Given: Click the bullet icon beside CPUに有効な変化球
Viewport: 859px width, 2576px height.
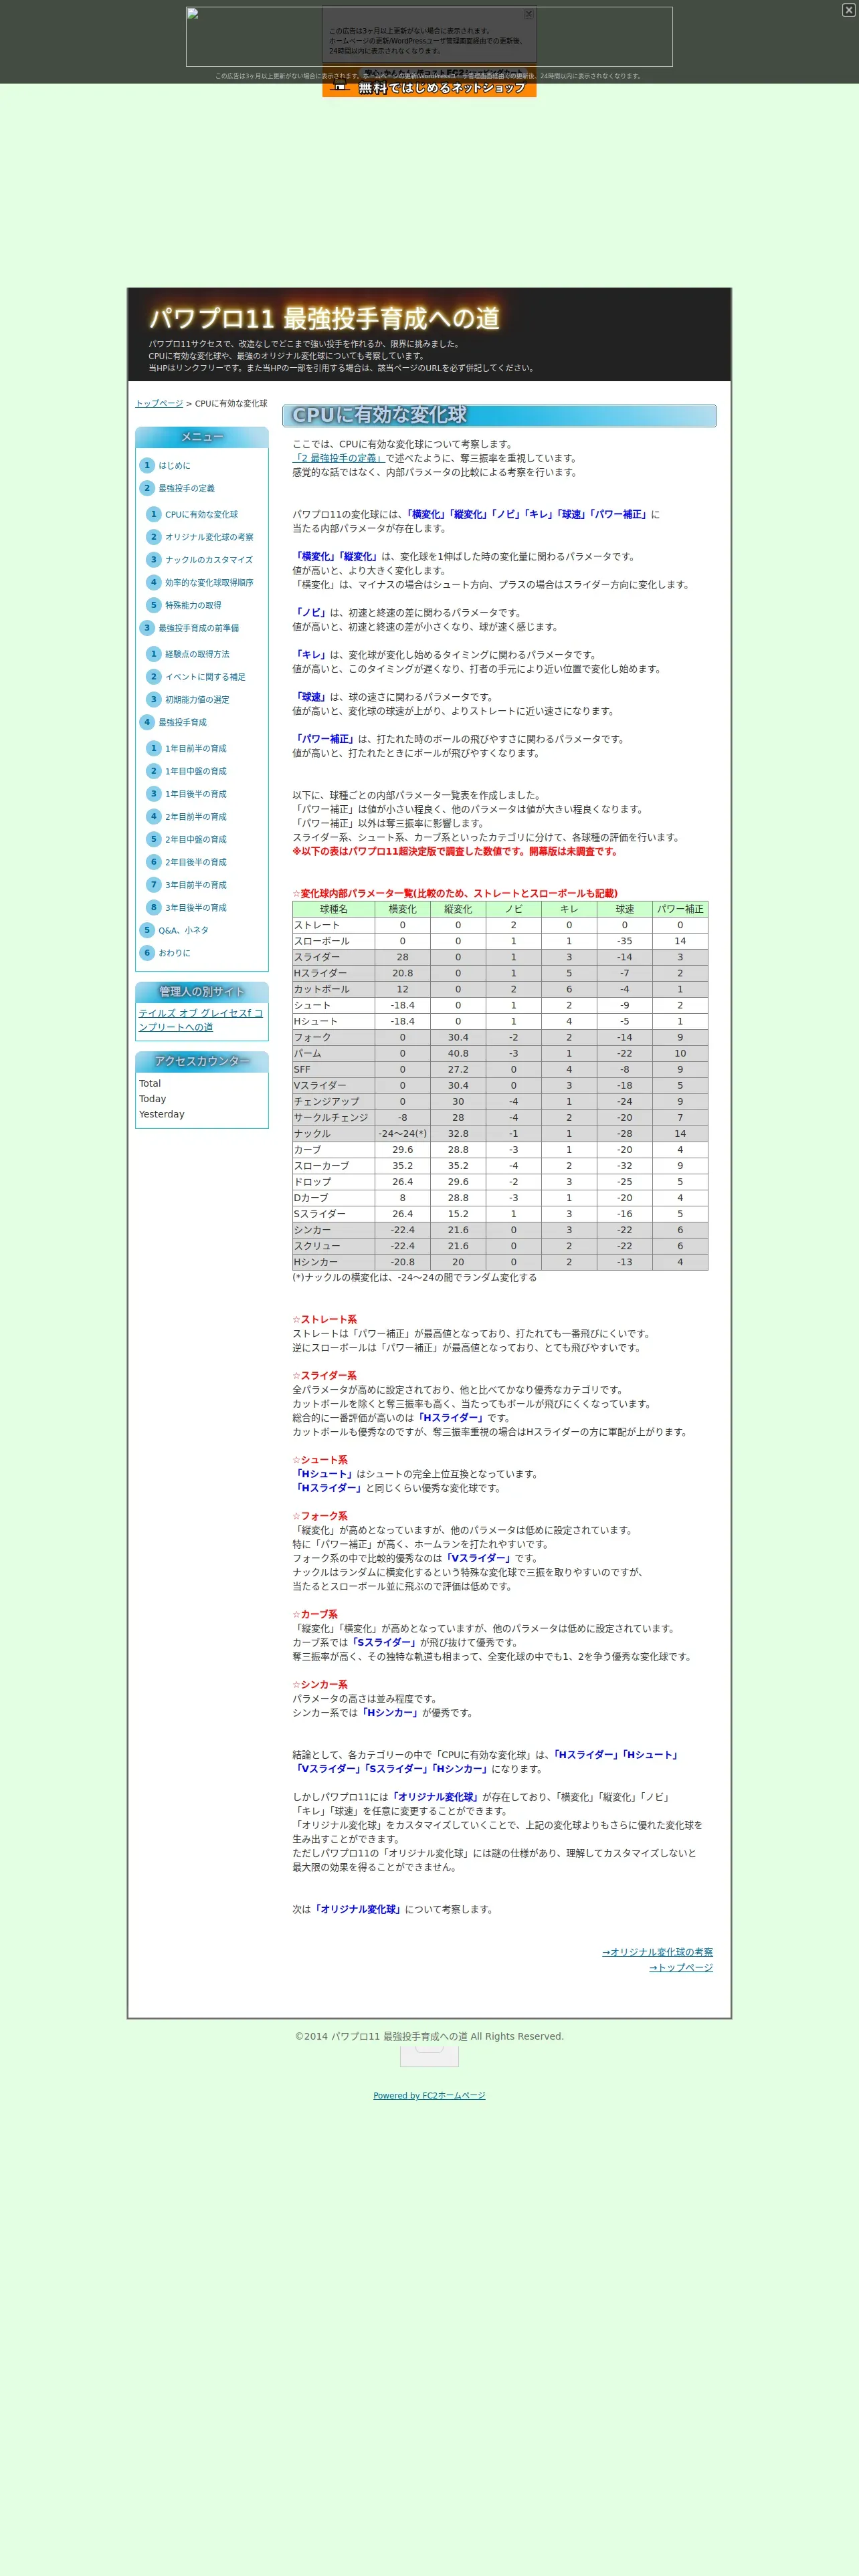Looking at the screenshot, I should [x=154, y=514].
